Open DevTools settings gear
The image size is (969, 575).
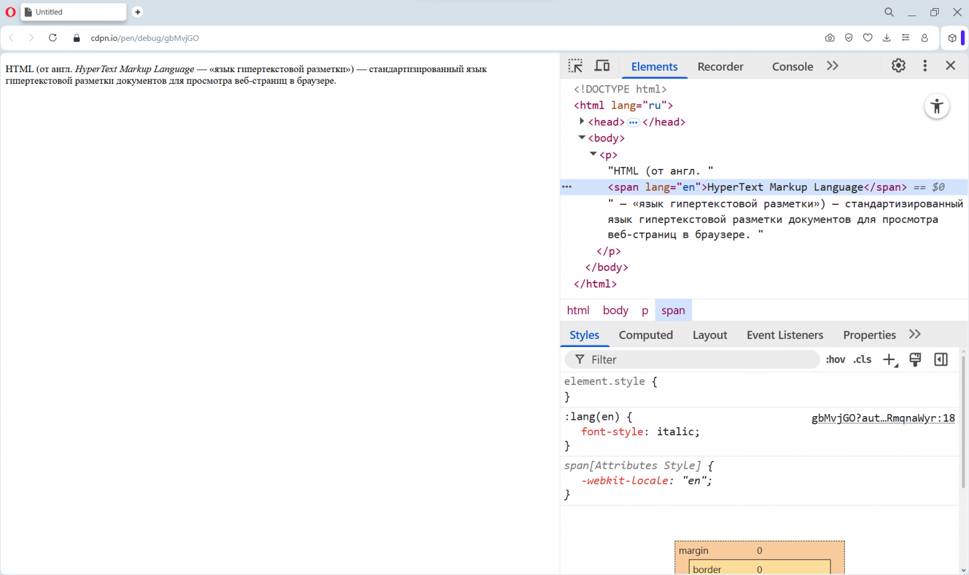898,66
